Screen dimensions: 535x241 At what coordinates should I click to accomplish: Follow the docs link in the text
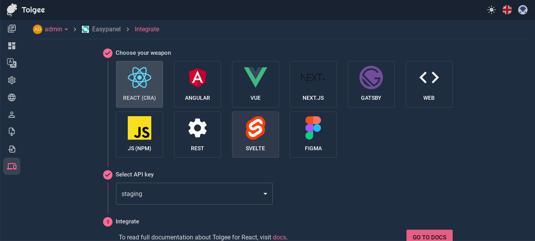click(x=279, y=237)
